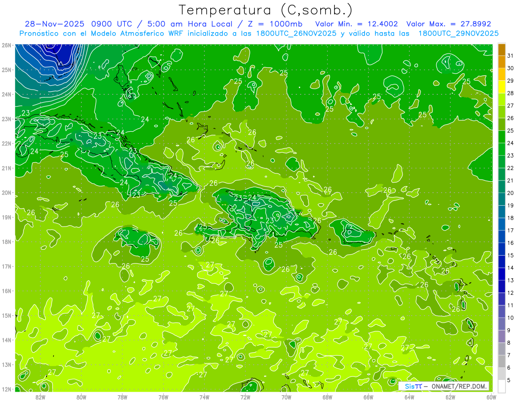522x403 pixels.
Task: Click the color scale label "20"
Action: 511,193
